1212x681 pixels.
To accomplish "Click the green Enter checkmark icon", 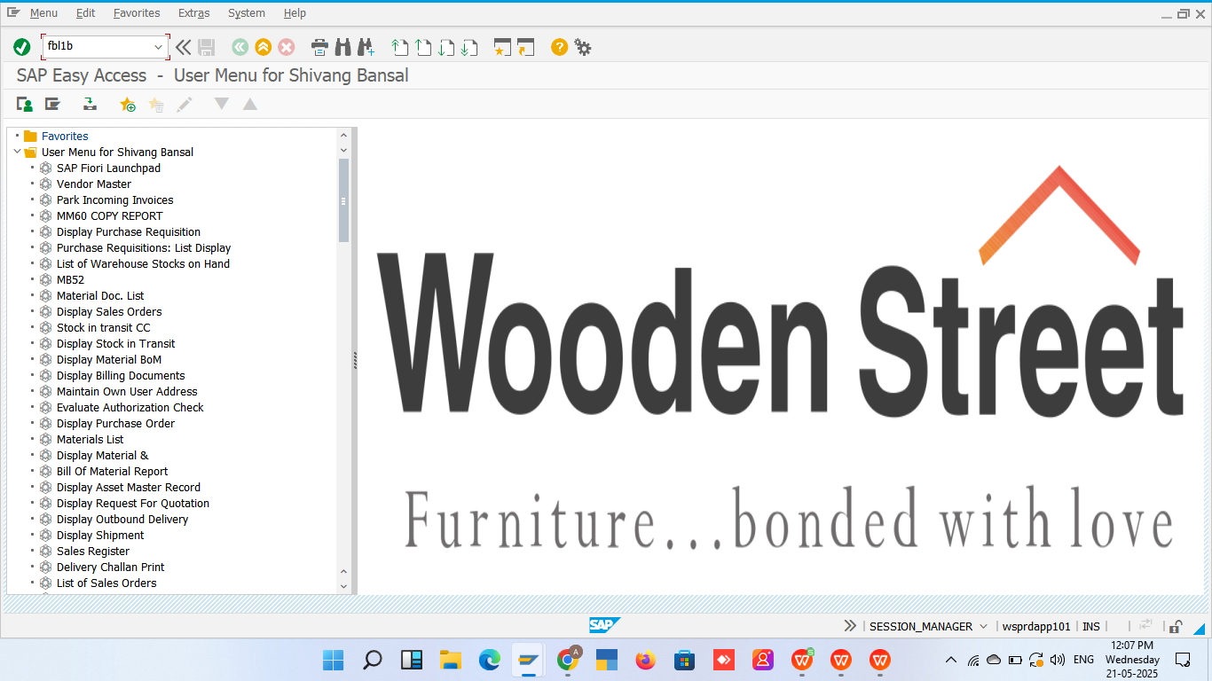I will pyautogui.click(x=22, y=47).
